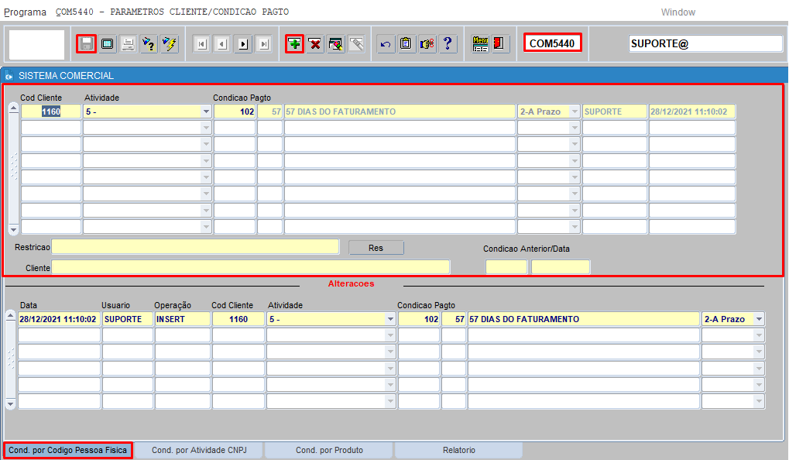The image size is (789, 460).
Task: Open the Window menu
Action: [x=678, y=12]
